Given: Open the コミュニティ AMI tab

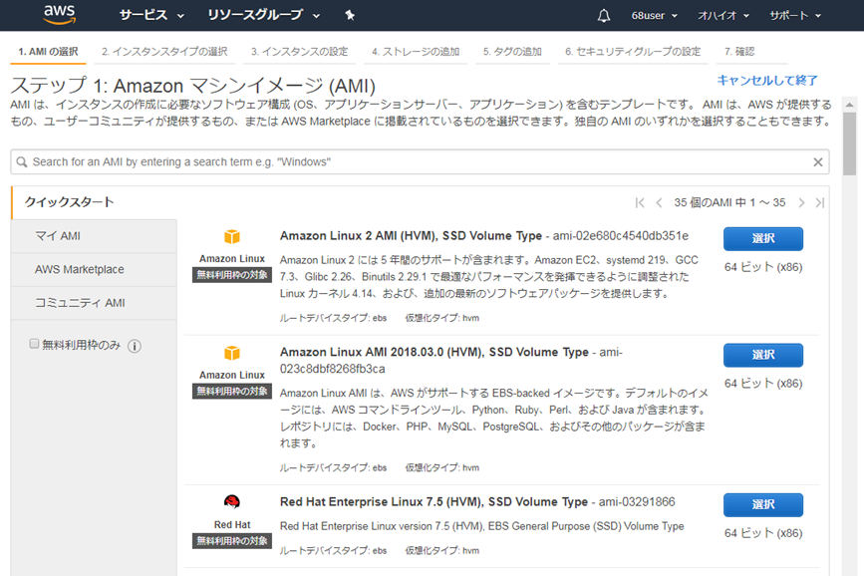Looking at the screenshot, I should point(80,303).
